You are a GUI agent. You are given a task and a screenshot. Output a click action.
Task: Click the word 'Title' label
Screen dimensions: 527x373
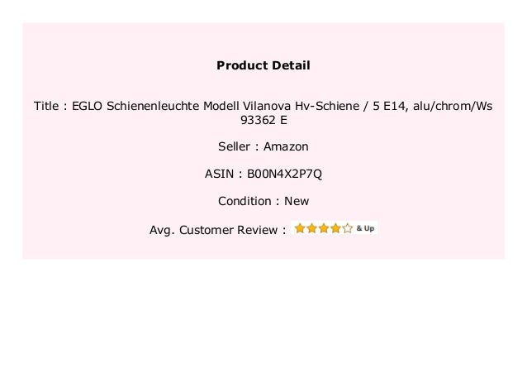tap(46, 106)
